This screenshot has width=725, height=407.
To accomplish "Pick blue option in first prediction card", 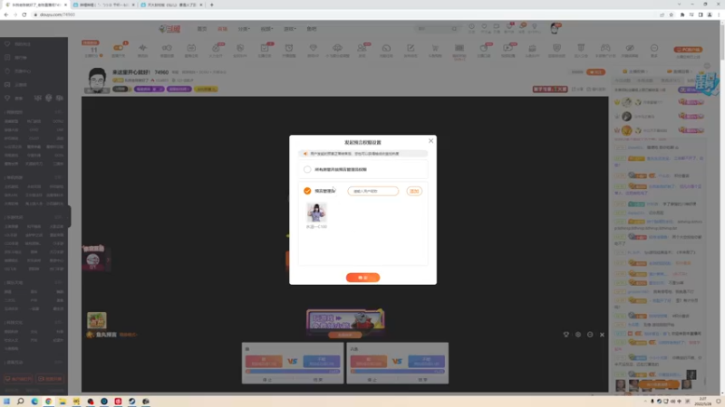I will [x=322, y=361].
